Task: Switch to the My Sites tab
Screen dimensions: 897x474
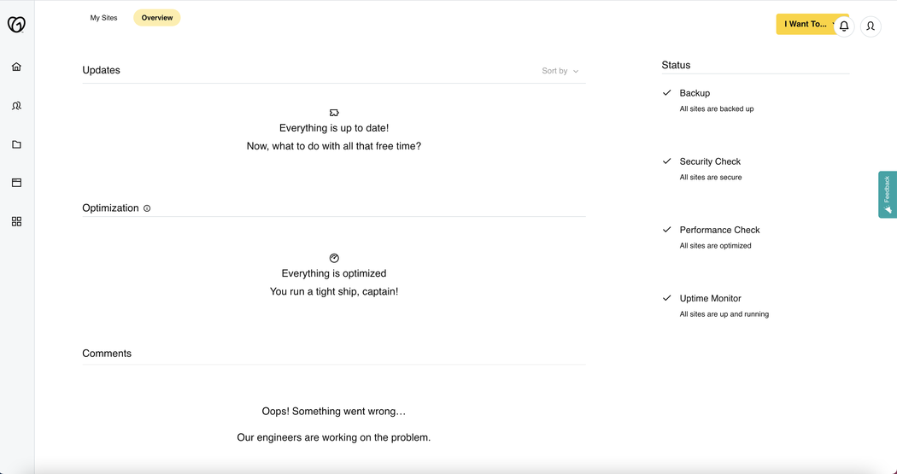Action: coord(103,18)
